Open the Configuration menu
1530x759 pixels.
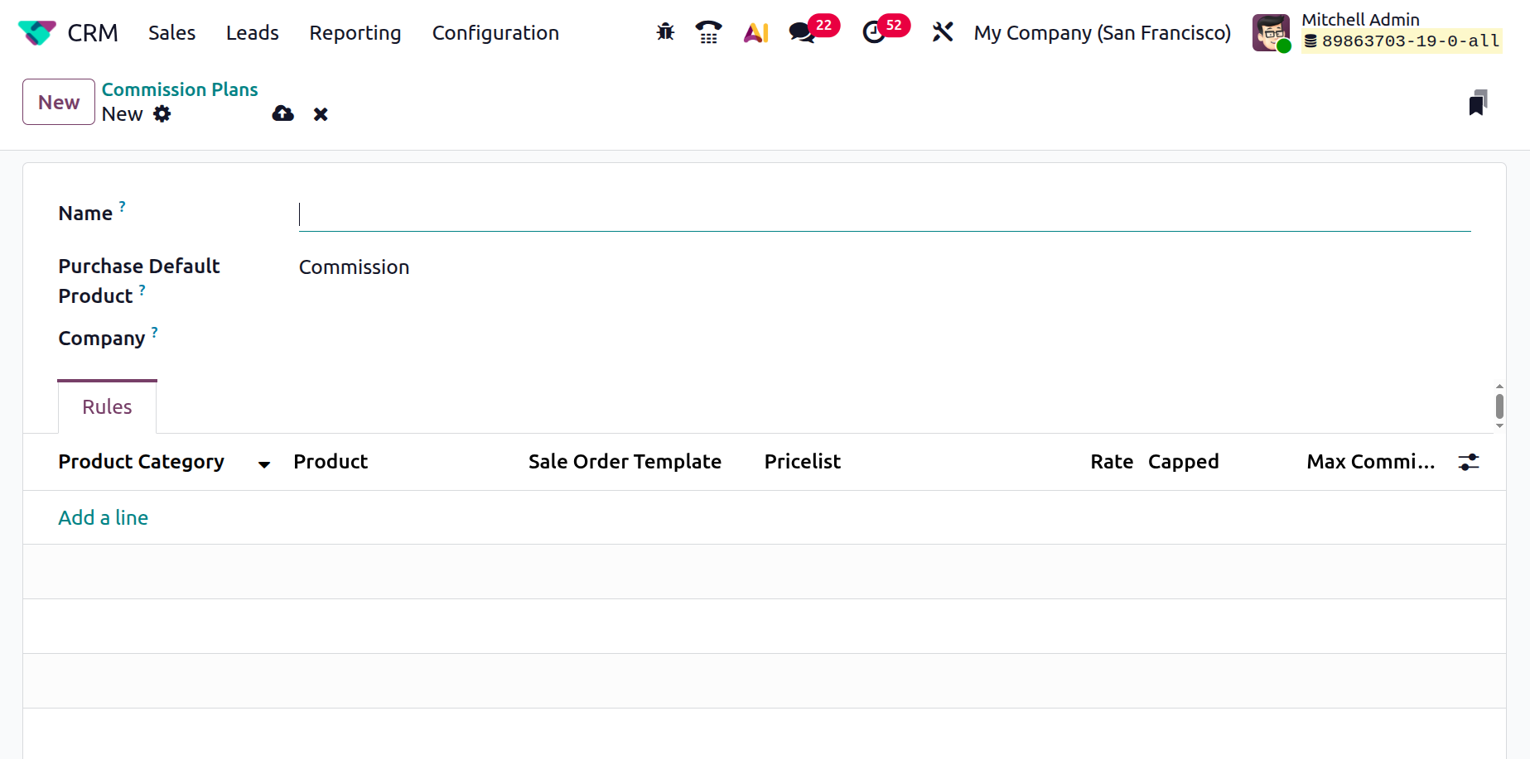[x=495, y=33]
